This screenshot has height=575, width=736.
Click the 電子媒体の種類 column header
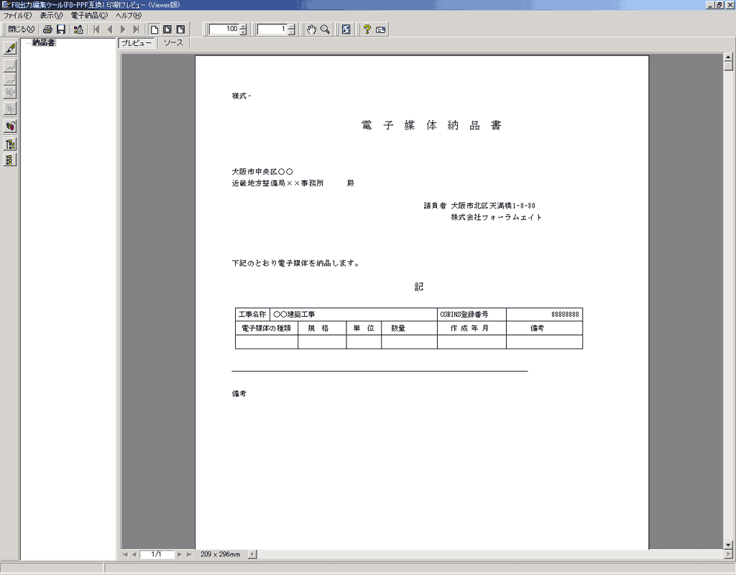[266, 328]
